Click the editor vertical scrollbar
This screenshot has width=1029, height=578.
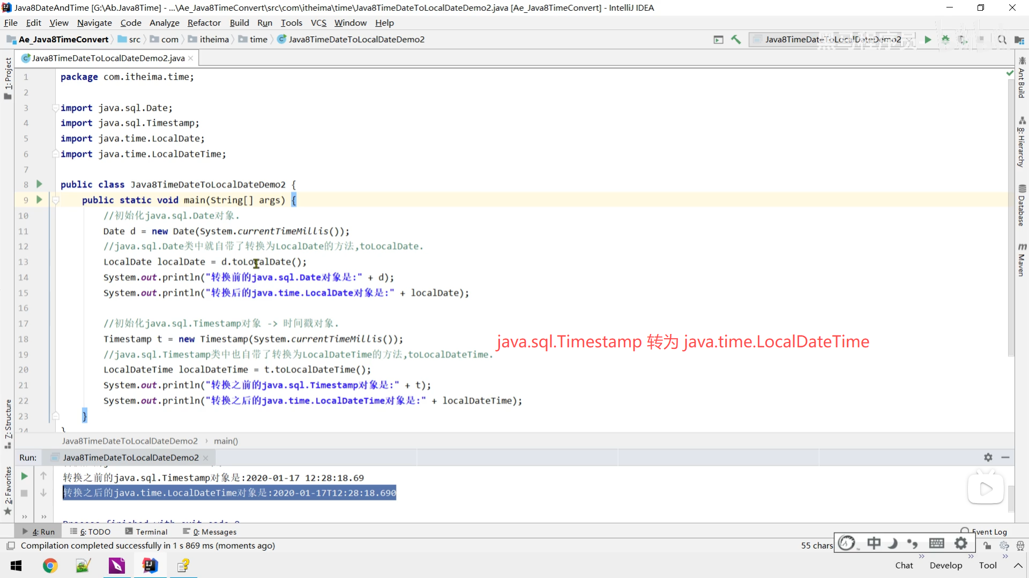pos(1011,214)
